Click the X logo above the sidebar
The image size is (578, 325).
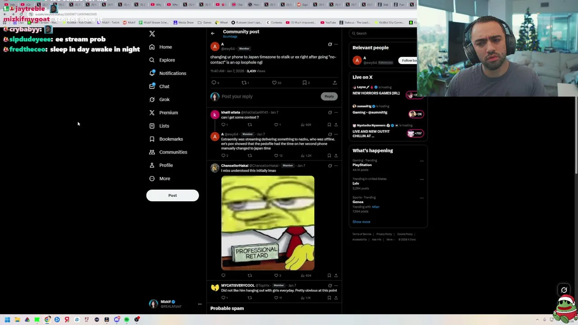coord(152,34)
